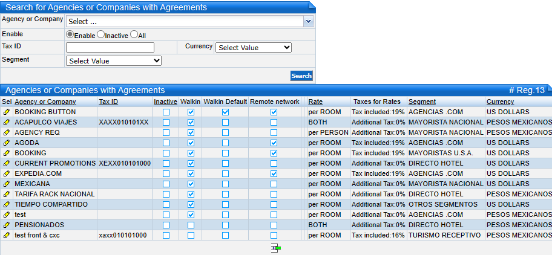Edit the PENSIONADOS row pencil icon
The image size is (552, 255).
6,225
